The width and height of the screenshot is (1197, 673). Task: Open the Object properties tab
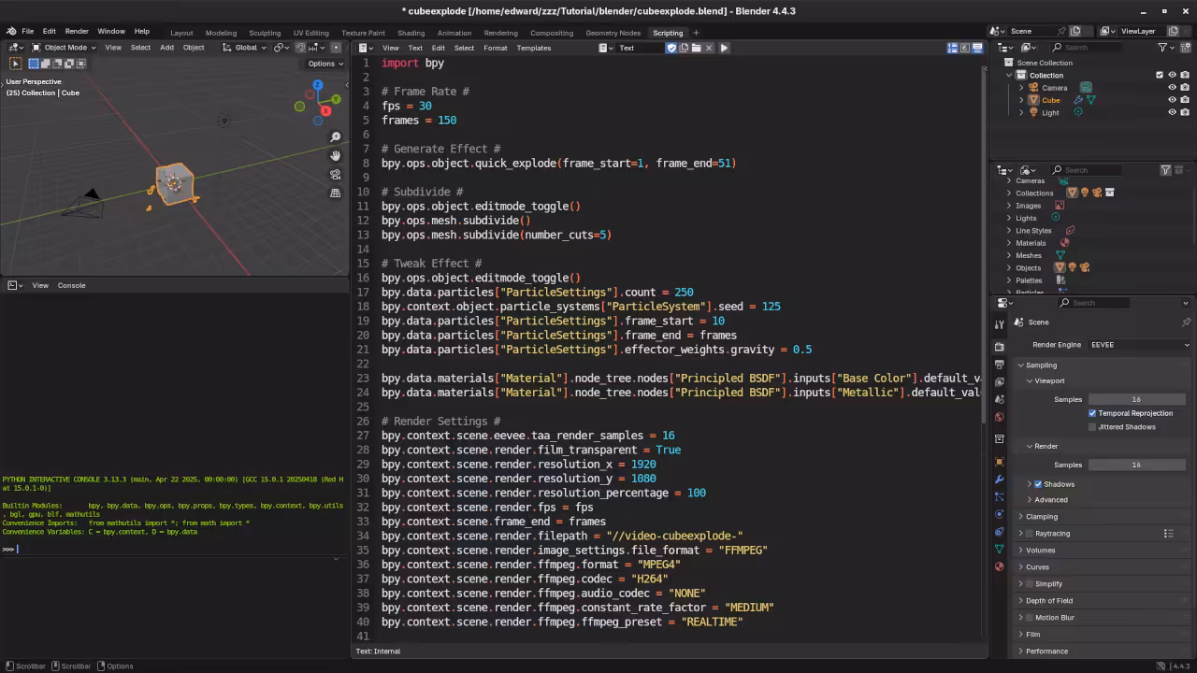[999, 462]
